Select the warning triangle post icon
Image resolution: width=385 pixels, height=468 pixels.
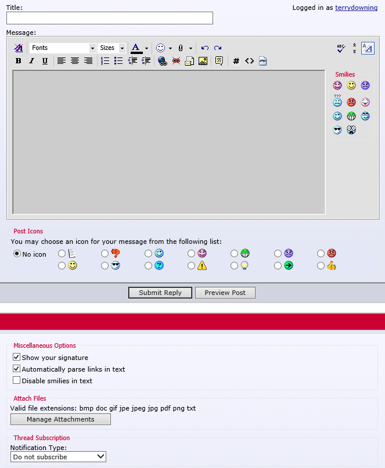(x=191, y=265)
